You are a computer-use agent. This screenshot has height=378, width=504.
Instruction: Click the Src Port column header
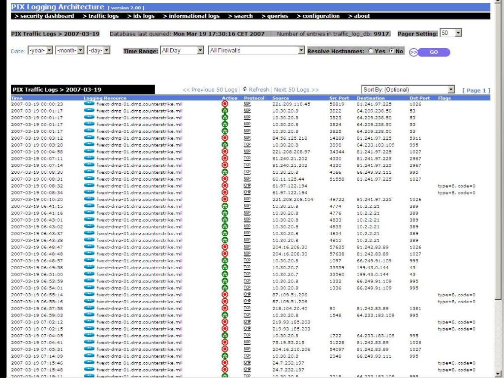click(x=339, y=98)
